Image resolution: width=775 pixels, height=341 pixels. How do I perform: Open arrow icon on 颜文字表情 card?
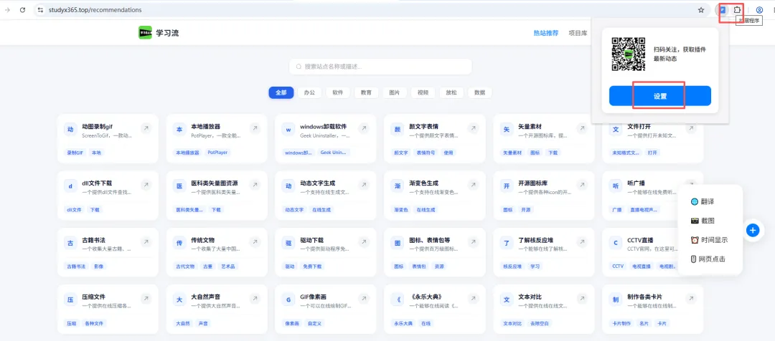473,128
